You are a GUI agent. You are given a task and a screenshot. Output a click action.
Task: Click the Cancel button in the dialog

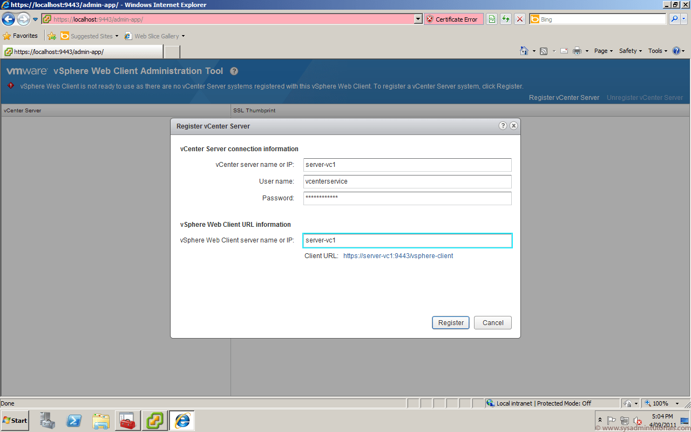click(492, 322)
